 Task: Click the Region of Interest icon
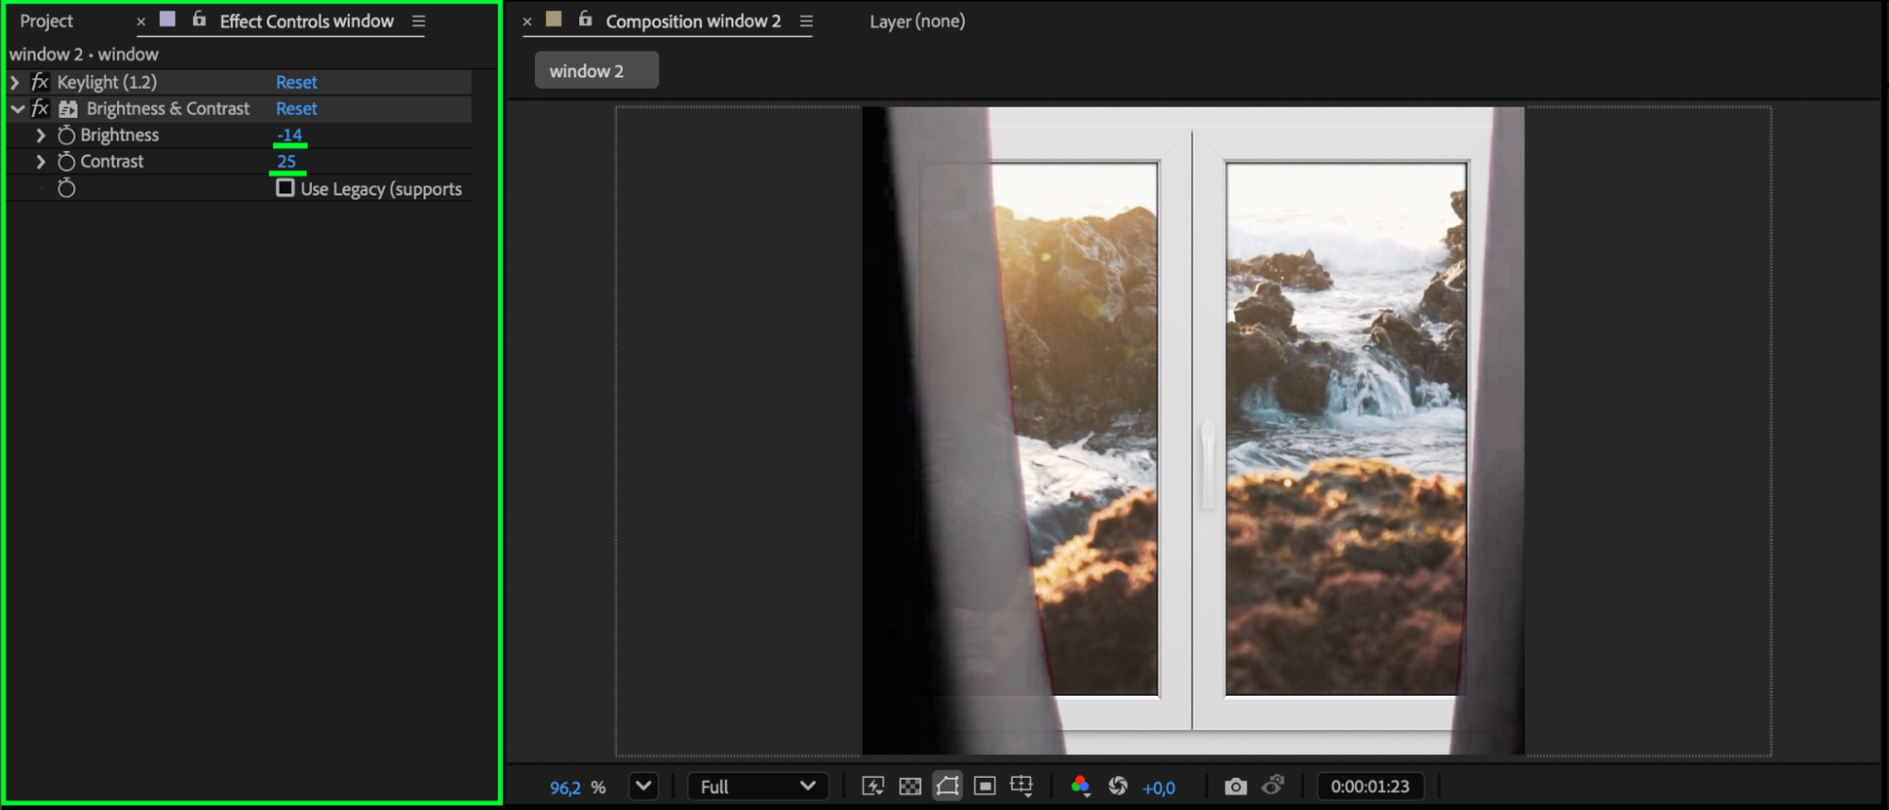point(985,786)
